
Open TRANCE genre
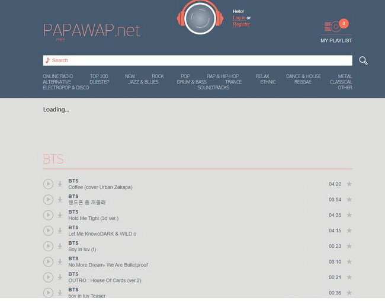tap(233, 82)
